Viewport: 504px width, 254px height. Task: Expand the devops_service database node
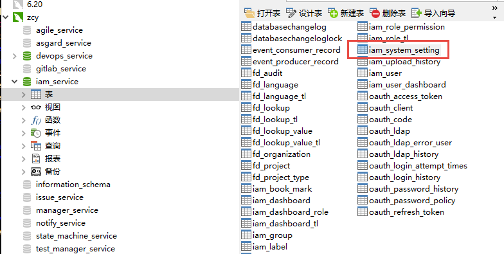coord(14,56)
